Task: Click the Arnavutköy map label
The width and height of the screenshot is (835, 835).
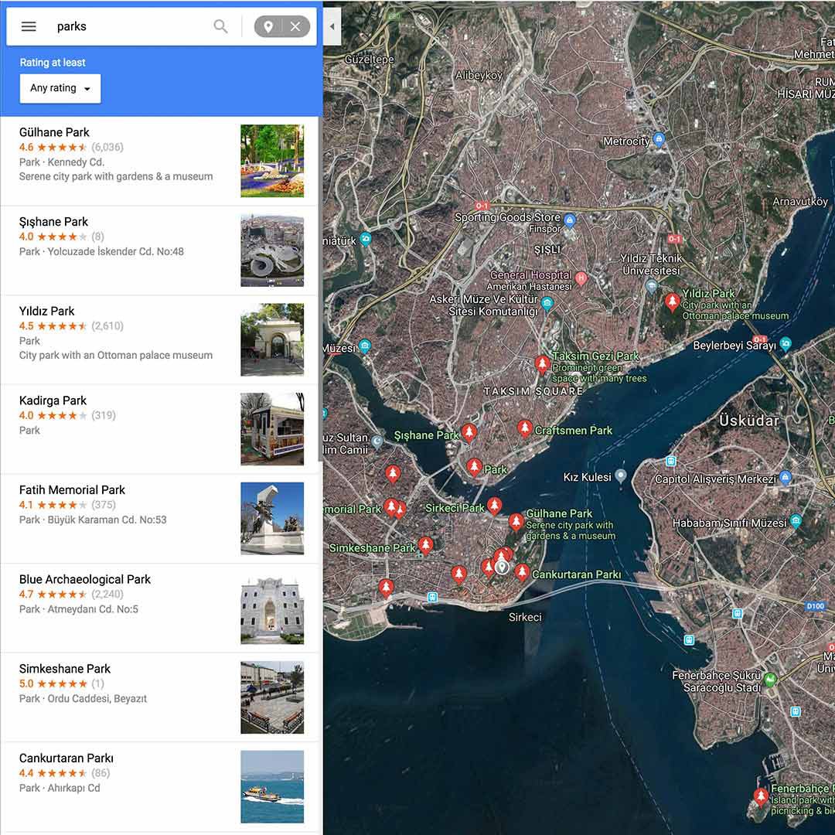Action: coord(800,201)
